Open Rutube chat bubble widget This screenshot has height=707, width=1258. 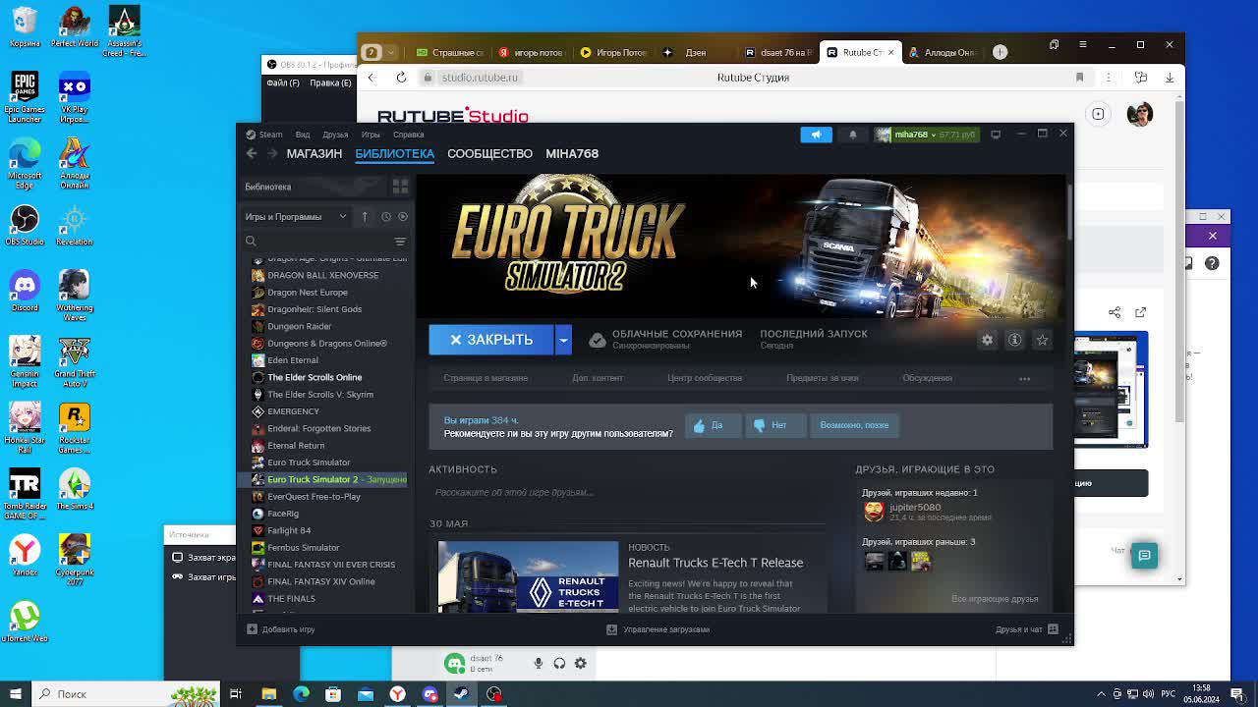(x=1144, y=556)
